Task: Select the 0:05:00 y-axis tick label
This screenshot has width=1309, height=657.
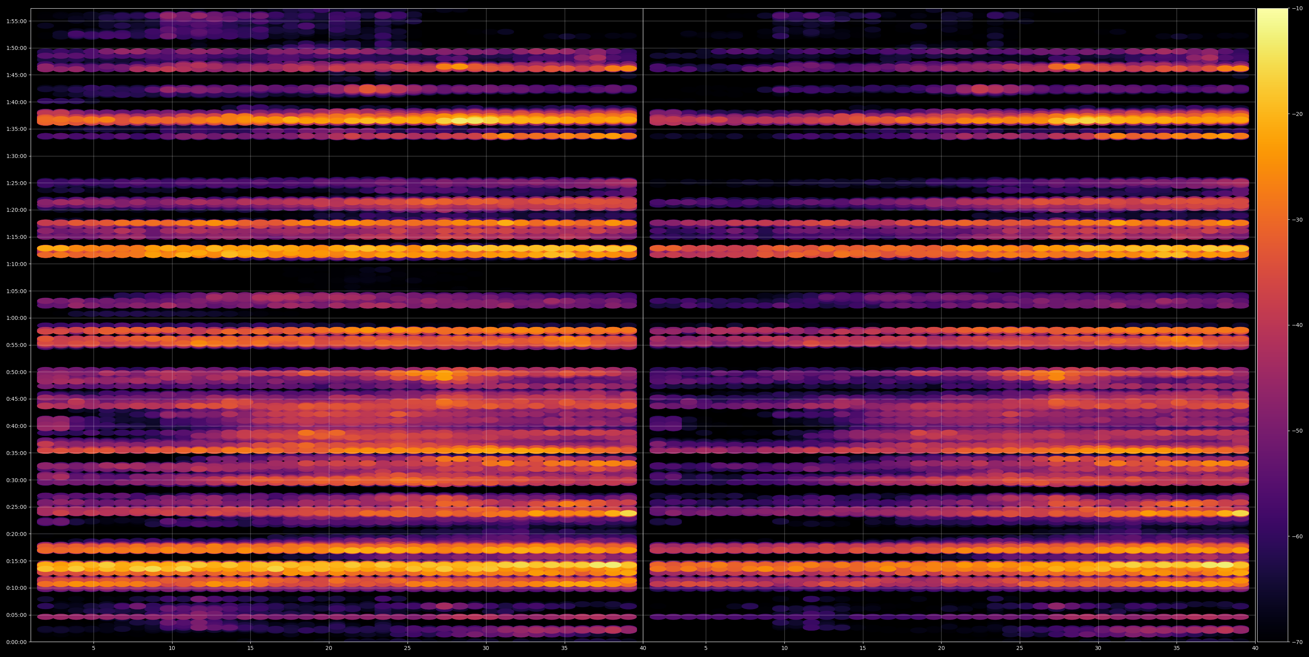Action: tap(16, 615)
